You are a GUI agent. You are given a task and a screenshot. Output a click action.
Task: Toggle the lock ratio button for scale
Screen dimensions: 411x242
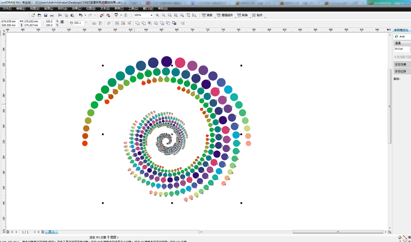[62, 22]
